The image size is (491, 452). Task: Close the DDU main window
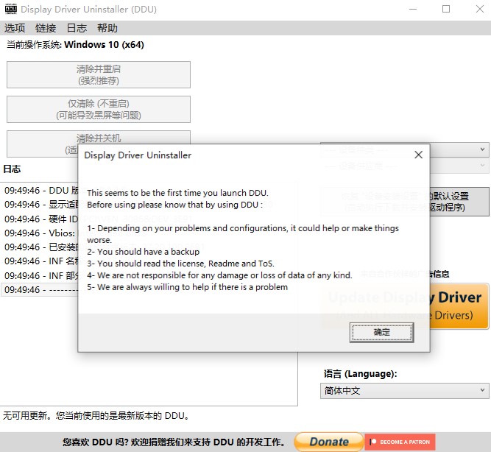480,9
